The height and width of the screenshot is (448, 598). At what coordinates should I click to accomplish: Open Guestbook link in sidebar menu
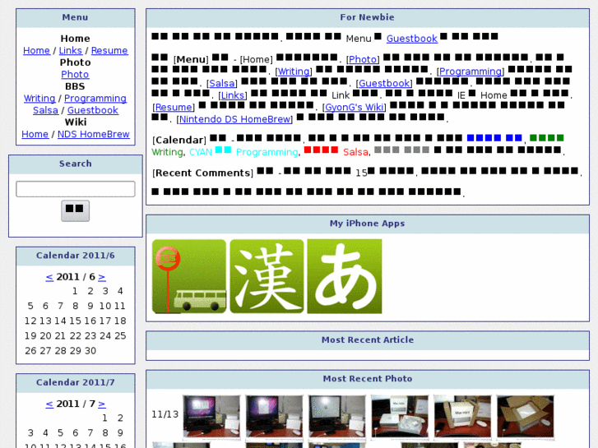tap(93, 110)
